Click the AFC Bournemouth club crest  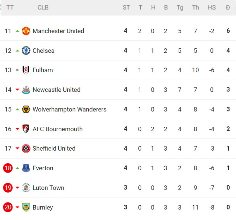(26, 129)
